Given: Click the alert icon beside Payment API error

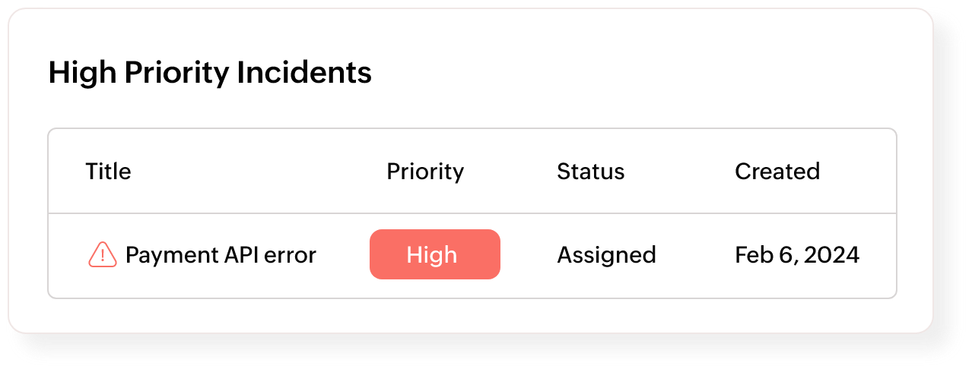Looking at the screenshot, I should point(103,255).
